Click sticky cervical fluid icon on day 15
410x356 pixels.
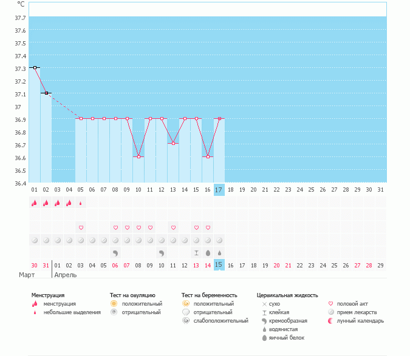click(x=196, y=252)
